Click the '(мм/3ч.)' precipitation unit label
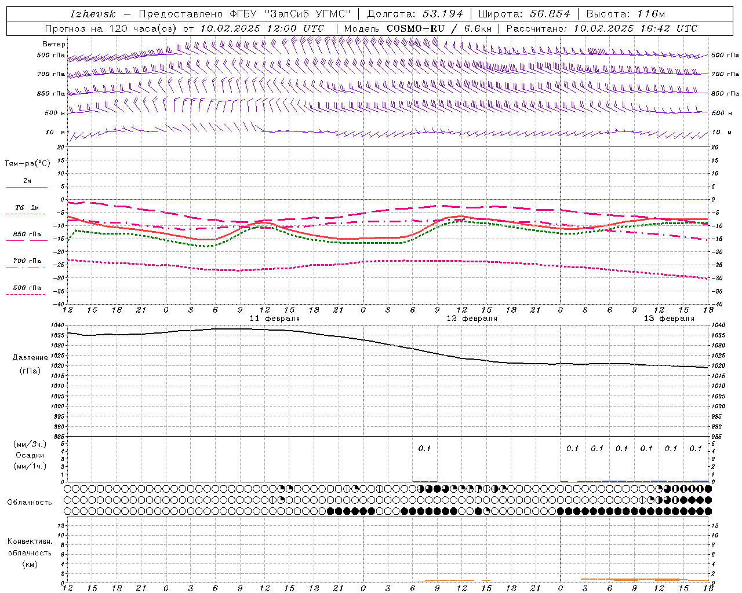Viewport: 742px width, 593px height. pos(30,444)
